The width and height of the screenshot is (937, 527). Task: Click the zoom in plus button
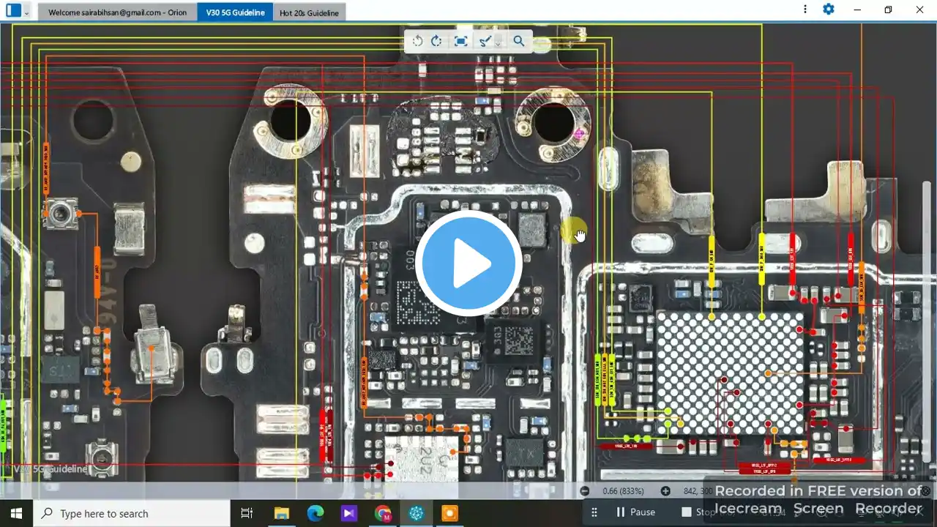[x=665, y=491]
